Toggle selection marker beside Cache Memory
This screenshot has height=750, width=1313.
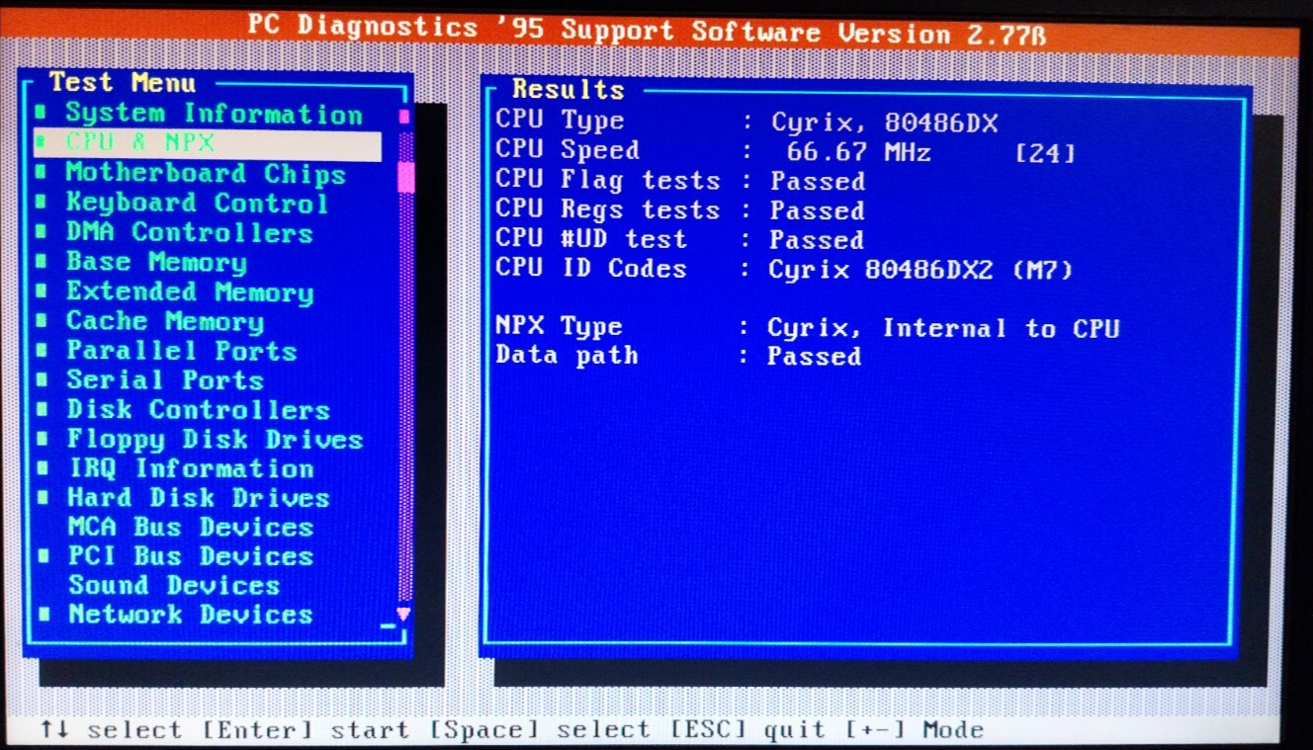[42, 322]
